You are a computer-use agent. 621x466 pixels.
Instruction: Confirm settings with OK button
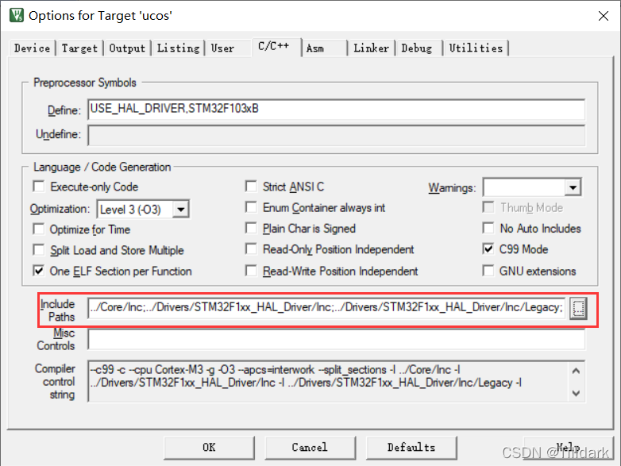209,448
